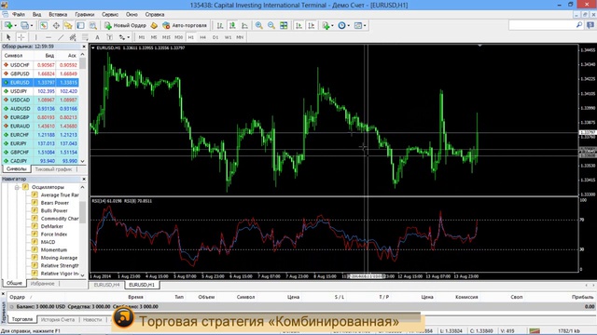Toggle the Data Window crosshair-circle icon

(x=56, y=25)
